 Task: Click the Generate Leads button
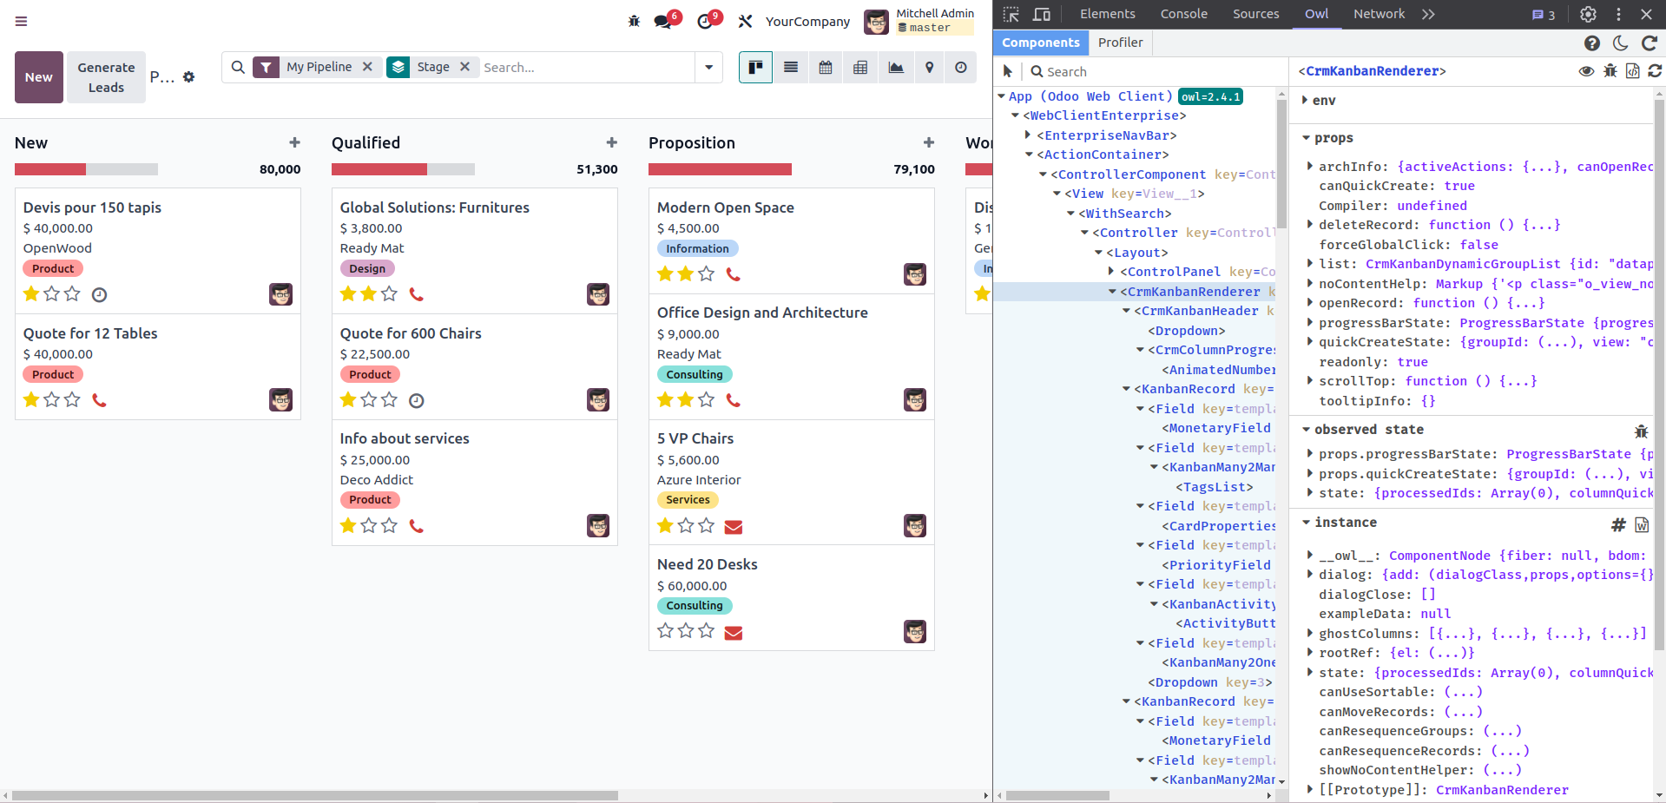[106, 77]
